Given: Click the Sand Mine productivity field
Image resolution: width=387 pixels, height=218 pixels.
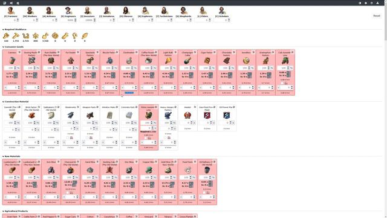Looking at the screenshot, I should 87,177.
